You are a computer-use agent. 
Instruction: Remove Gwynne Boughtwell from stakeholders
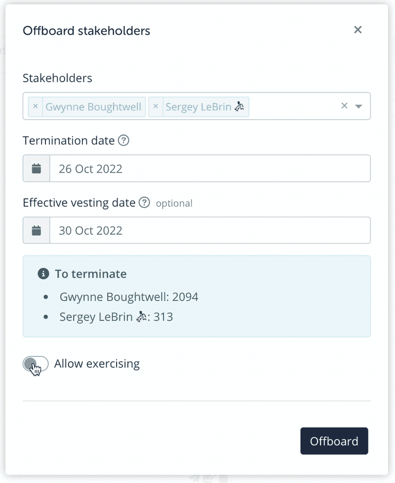(x=35, y=106)
